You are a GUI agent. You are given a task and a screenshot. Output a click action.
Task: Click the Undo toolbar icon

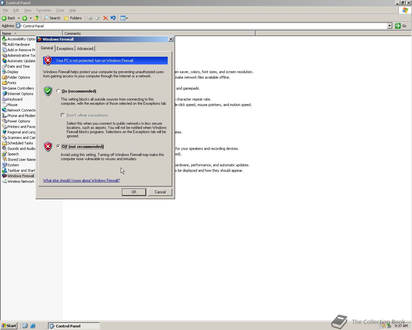113,18
